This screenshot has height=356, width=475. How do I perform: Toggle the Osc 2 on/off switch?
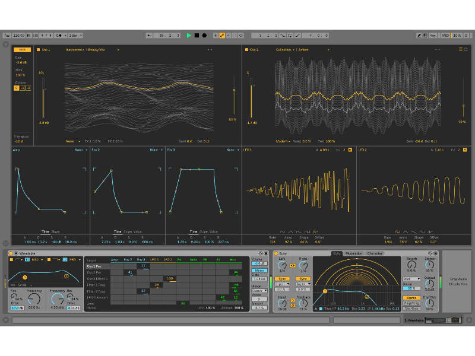click(x=246, y=50)
